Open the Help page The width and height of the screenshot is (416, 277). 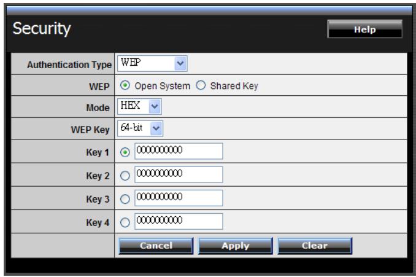tap(365, 29)
